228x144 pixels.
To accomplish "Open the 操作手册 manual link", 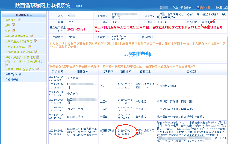I will (205, 8).
